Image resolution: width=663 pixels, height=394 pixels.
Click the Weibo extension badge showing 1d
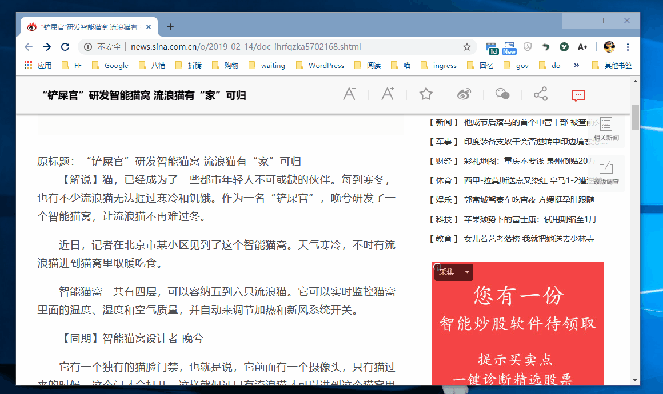491,47
